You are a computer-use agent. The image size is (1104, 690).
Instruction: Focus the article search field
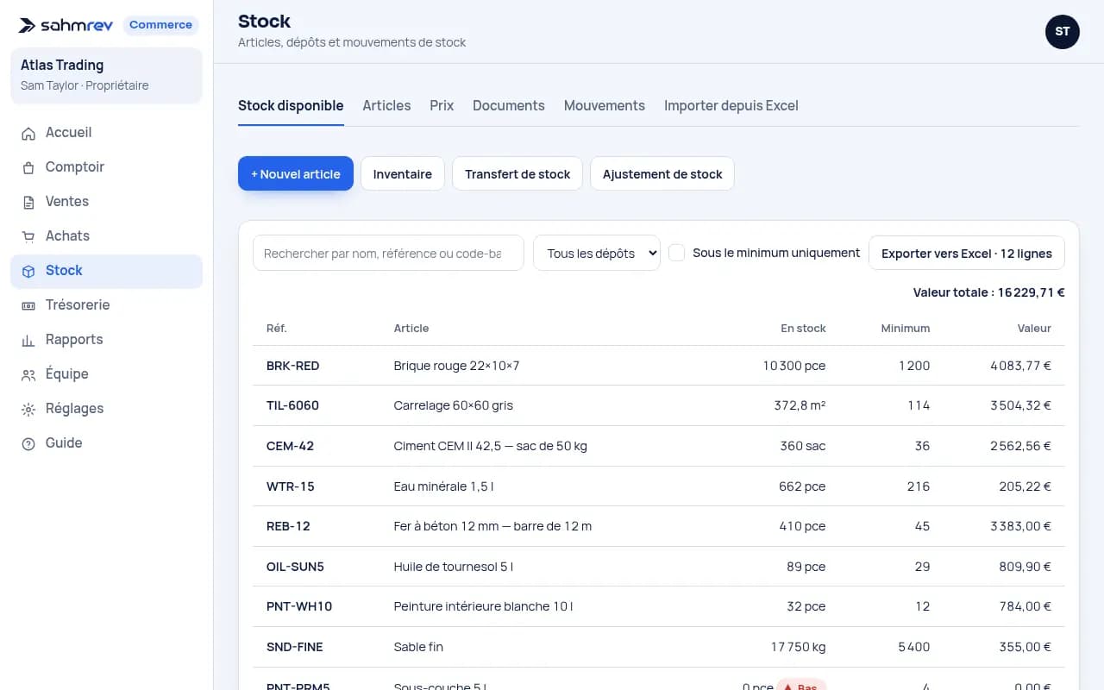pyautogui.click(x=388, y=253)
